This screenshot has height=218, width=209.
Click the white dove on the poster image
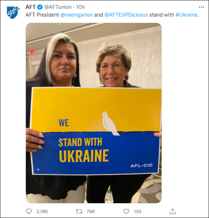[x=110, y=123]
